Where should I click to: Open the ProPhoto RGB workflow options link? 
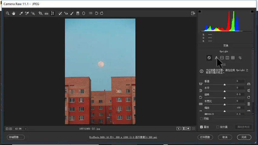(x=123, y=137)
